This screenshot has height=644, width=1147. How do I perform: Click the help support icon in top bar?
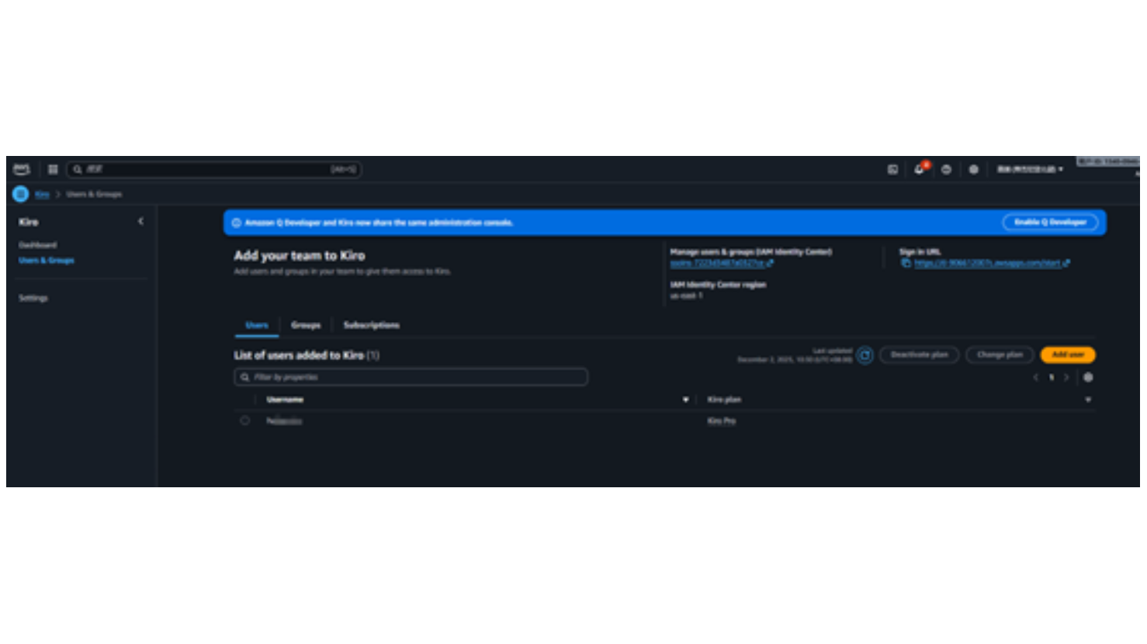coord(946,169)
